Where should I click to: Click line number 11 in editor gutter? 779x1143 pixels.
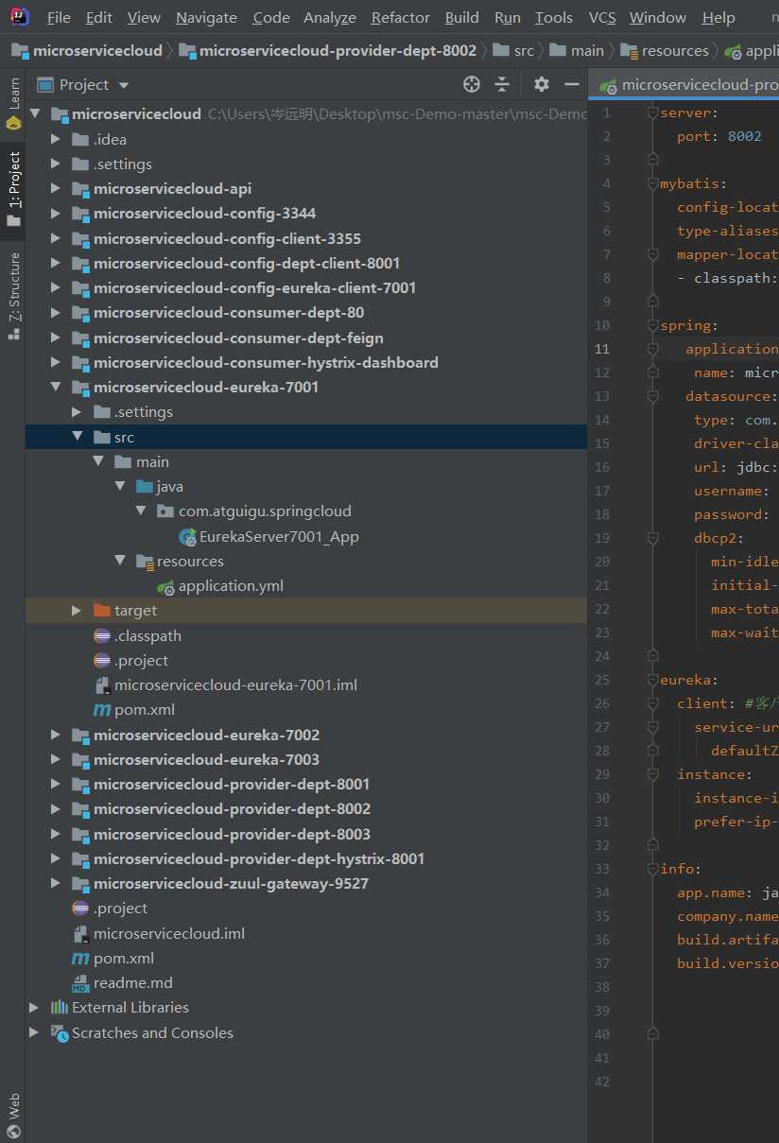point(602,349)
